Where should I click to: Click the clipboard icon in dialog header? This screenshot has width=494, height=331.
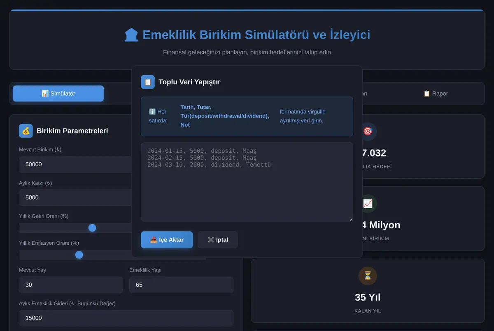148,82
